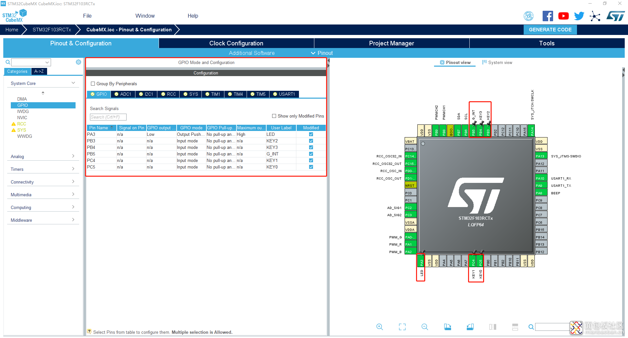Expand the Computing category
Viewport: 628px width, 338px height.
click(x=43, y=207)
